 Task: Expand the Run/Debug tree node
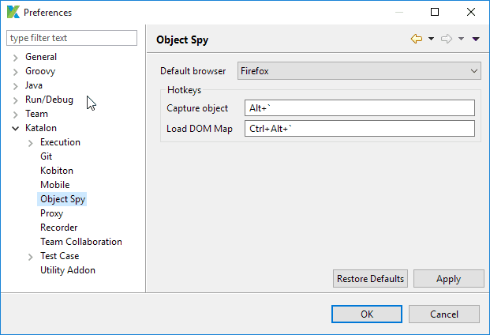15,100
